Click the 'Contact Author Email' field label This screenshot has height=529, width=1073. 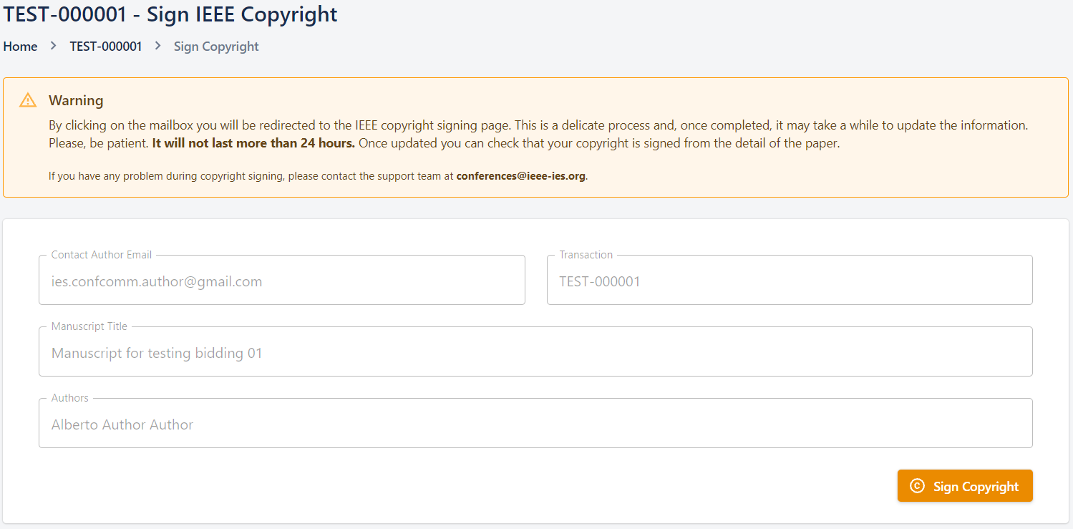click(102, 255)
